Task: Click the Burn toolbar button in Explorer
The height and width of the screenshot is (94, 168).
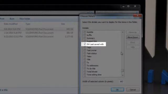Action: coord(12,19)
